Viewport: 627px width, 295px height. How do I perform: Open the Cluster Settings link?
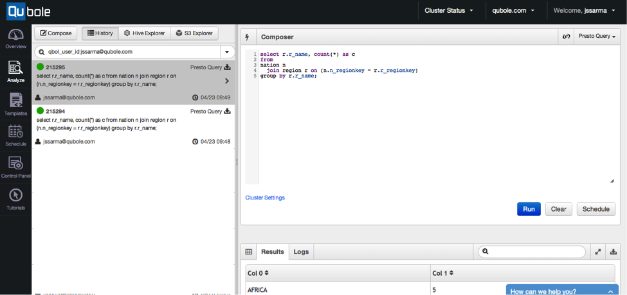point(265,198)
